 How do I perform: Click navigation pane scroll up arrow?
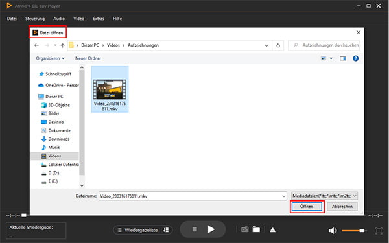pos(82,67)
